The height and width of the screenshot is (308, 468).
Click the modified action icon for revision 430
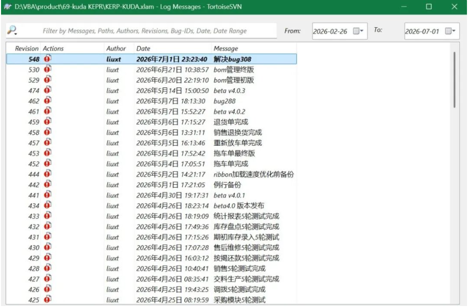[x=48, y=247]
